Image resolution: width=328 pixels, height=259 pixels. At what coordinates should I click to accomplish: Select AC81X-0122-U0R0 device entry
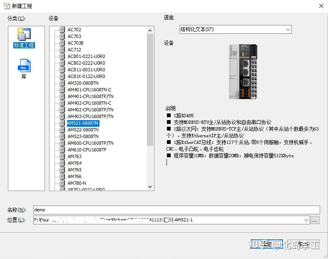coord(86,76)
